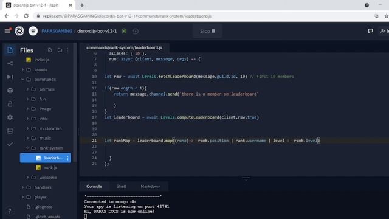The width and height of the screenshot is (389, 219).
Task: Open Files panel three-dot options menu
Action: click(67, 50)
